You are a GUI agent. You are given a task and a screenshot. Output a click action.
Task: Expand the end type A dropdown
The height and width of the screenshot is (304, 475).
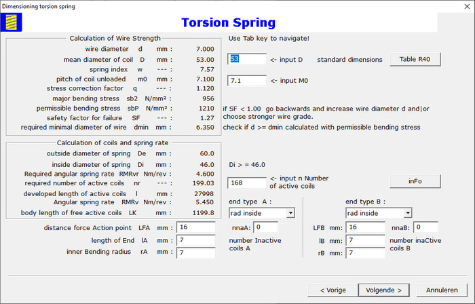290,213
